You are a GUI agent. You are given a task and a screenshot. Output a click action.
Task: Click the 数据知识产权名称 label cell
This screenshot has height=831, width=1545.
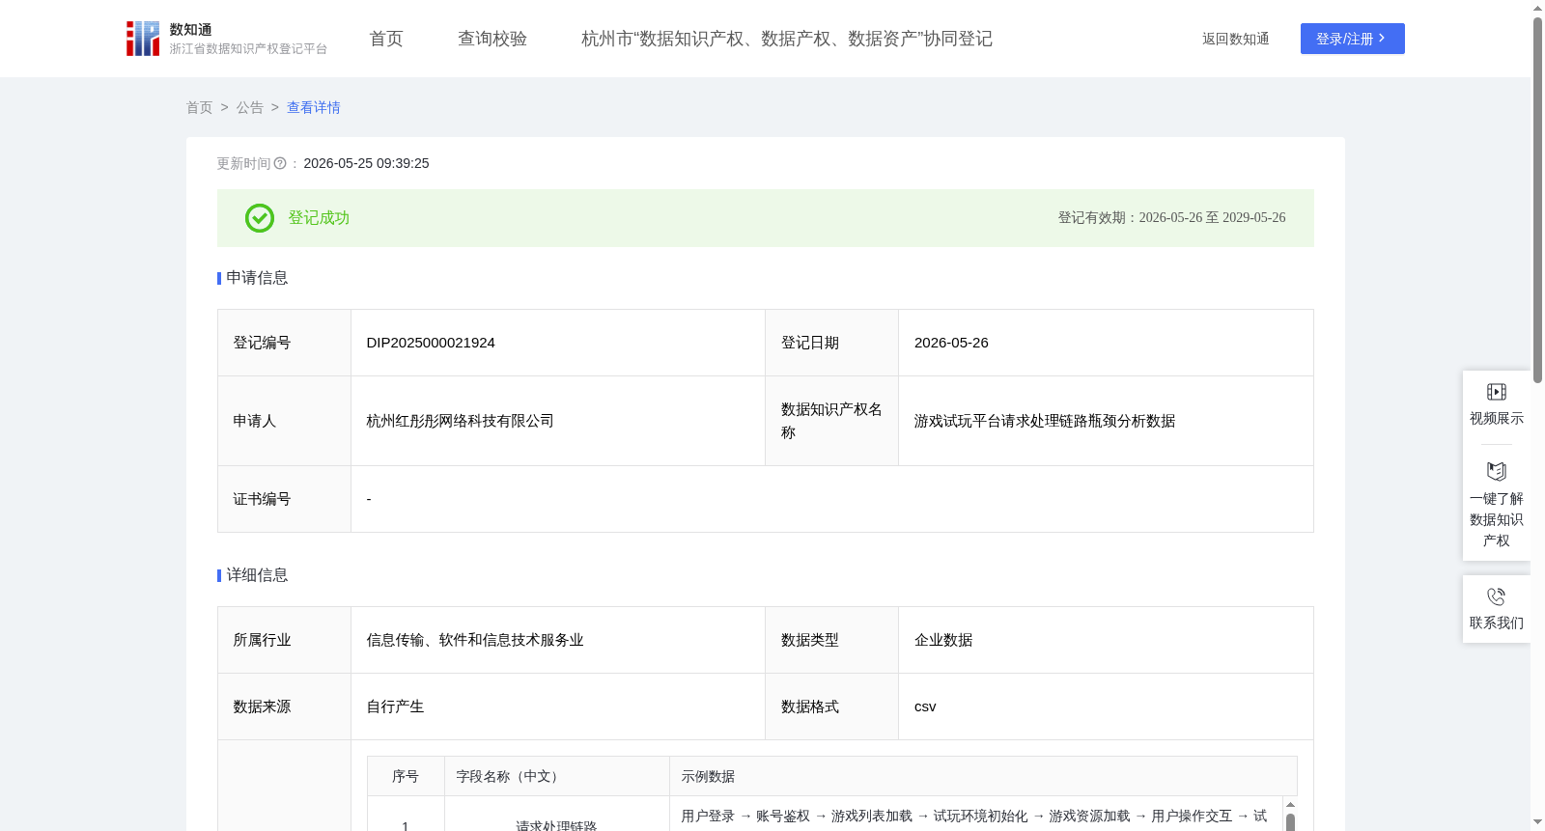(x=831, y=421)
